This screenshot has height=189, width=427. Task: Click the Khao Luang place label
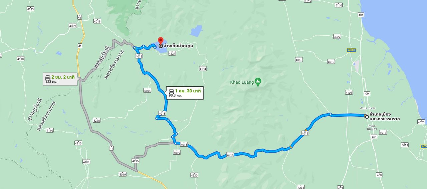[242, 82]
